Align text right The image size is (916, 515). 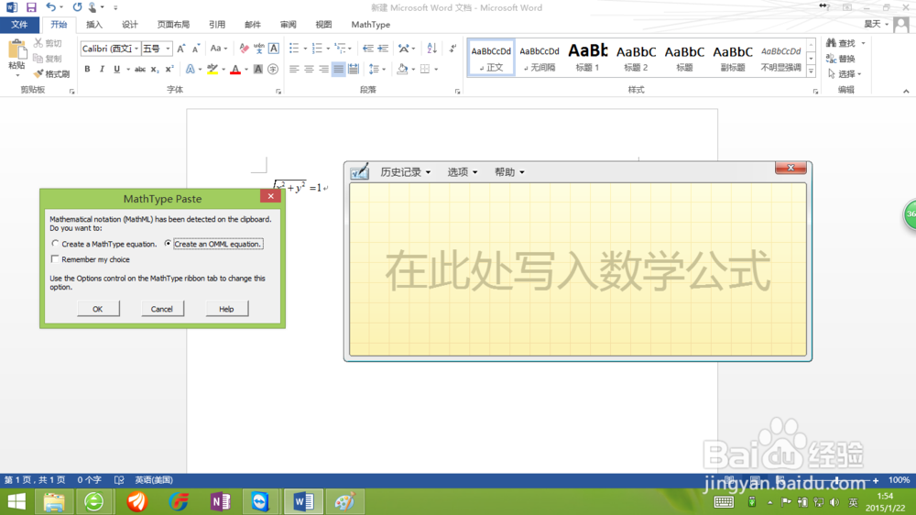click(x=323, y=69)
